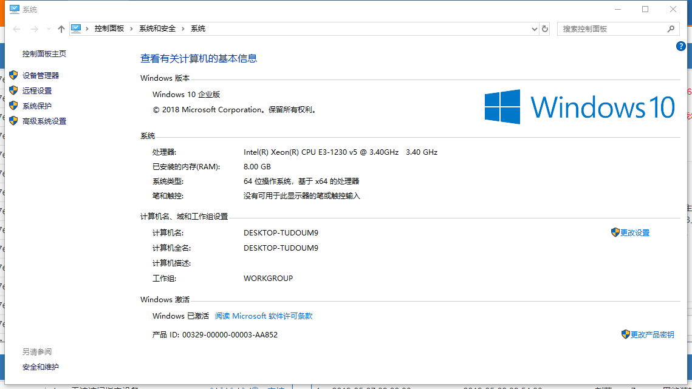This screenshot has width=692, height=389.
Task: Click the blue Help question mark icon
Action: point(680,46)
